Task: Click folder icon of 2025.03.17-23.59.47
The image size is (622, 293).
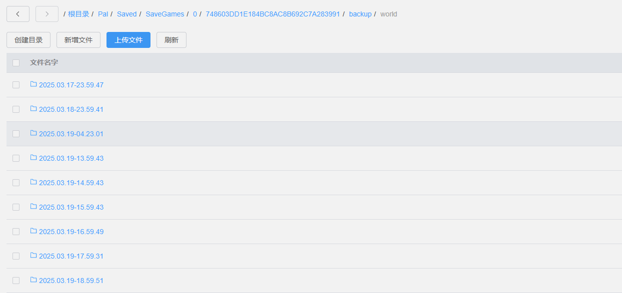Action: [33, 84]
